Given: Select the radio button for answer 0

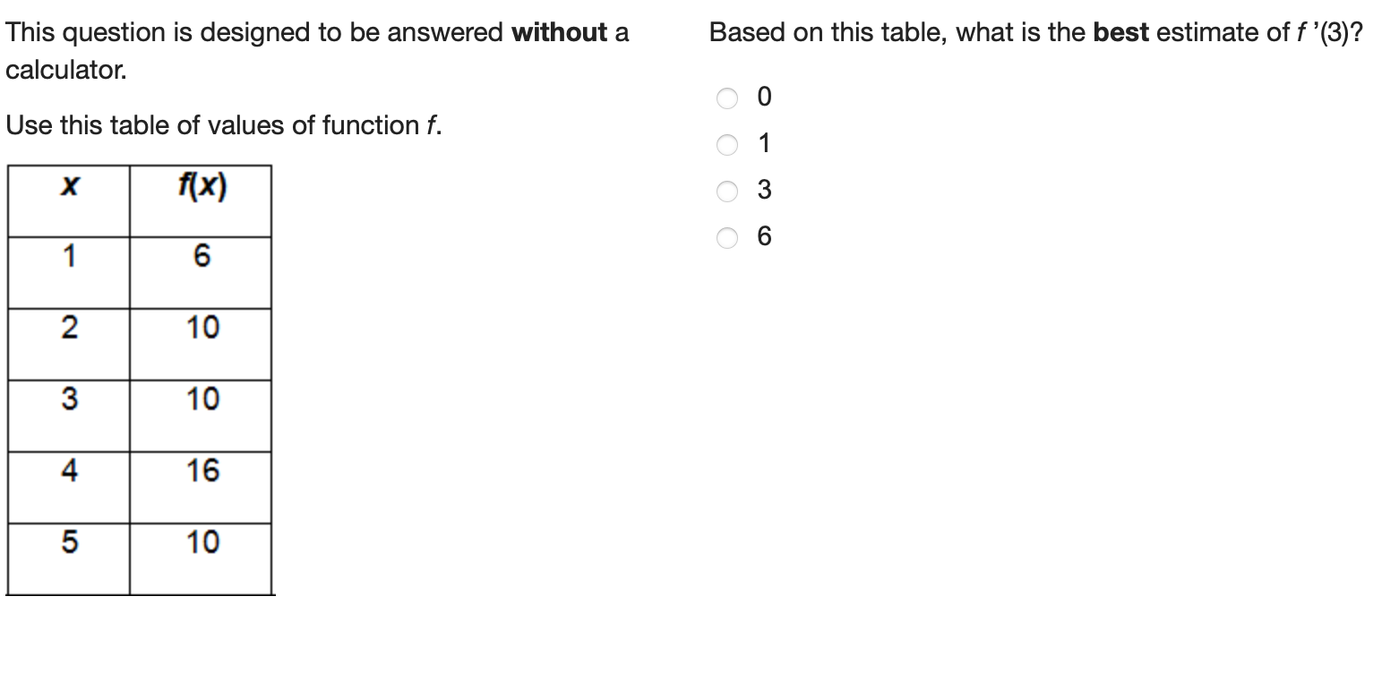Looking at the screenshot, I should point(725,97).
